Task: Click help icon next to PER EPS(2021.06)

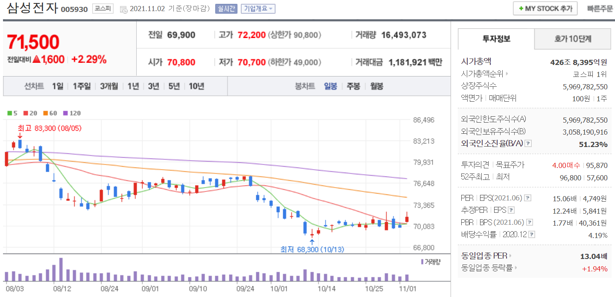Action: pos(528,198)
